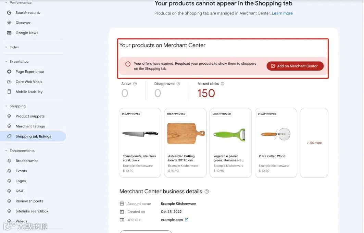Click the layers icon beside Breadcrumbs
Screen dimensions: 364x233
[x=9, y=160]
